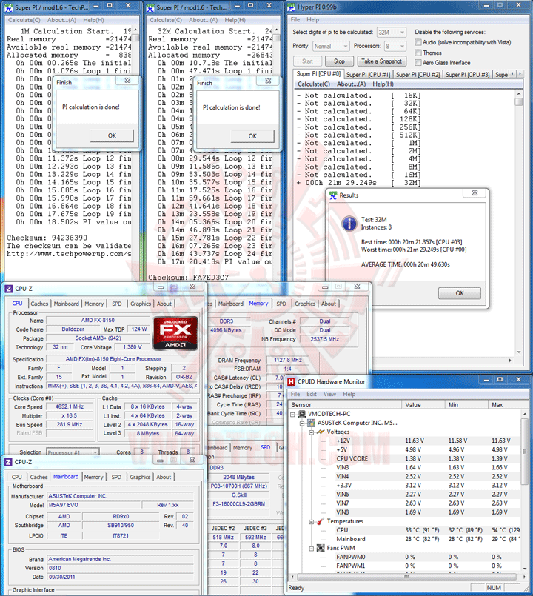The width and height of the screenshot is (533, 596).
Task: Click the Results dialog title icon
Action: point(333,195)
